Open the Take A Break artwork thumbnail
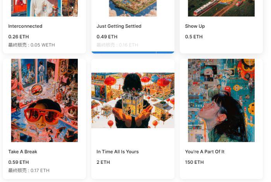Screen dimensions: 271x182 point(45,100)
